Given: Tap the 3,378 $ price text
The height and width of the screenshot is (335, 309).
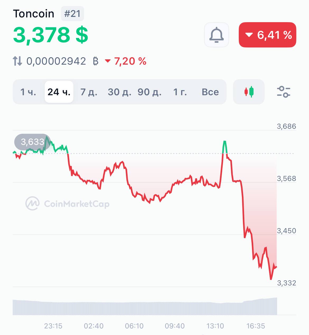Looking at the screenshot, I should tap(50, 35).
